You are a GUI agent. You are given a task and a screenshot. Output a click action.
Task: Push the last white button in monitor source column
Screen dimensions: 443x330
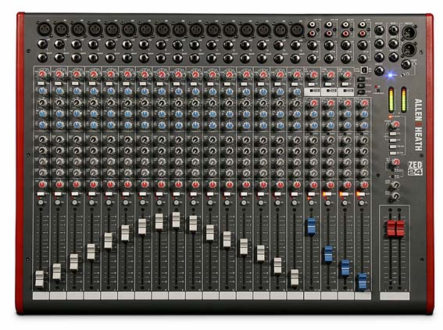tap(392, 153)
